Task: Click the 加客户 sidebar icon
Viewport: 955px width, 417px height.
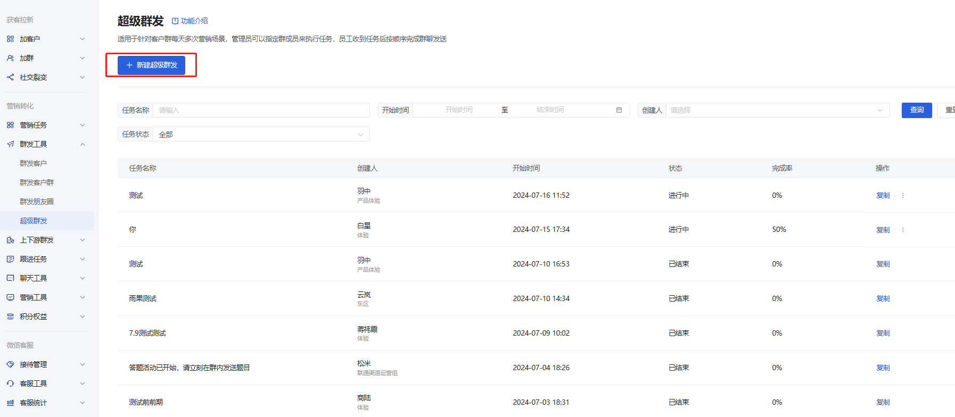Action: click(x=10, y=39)
